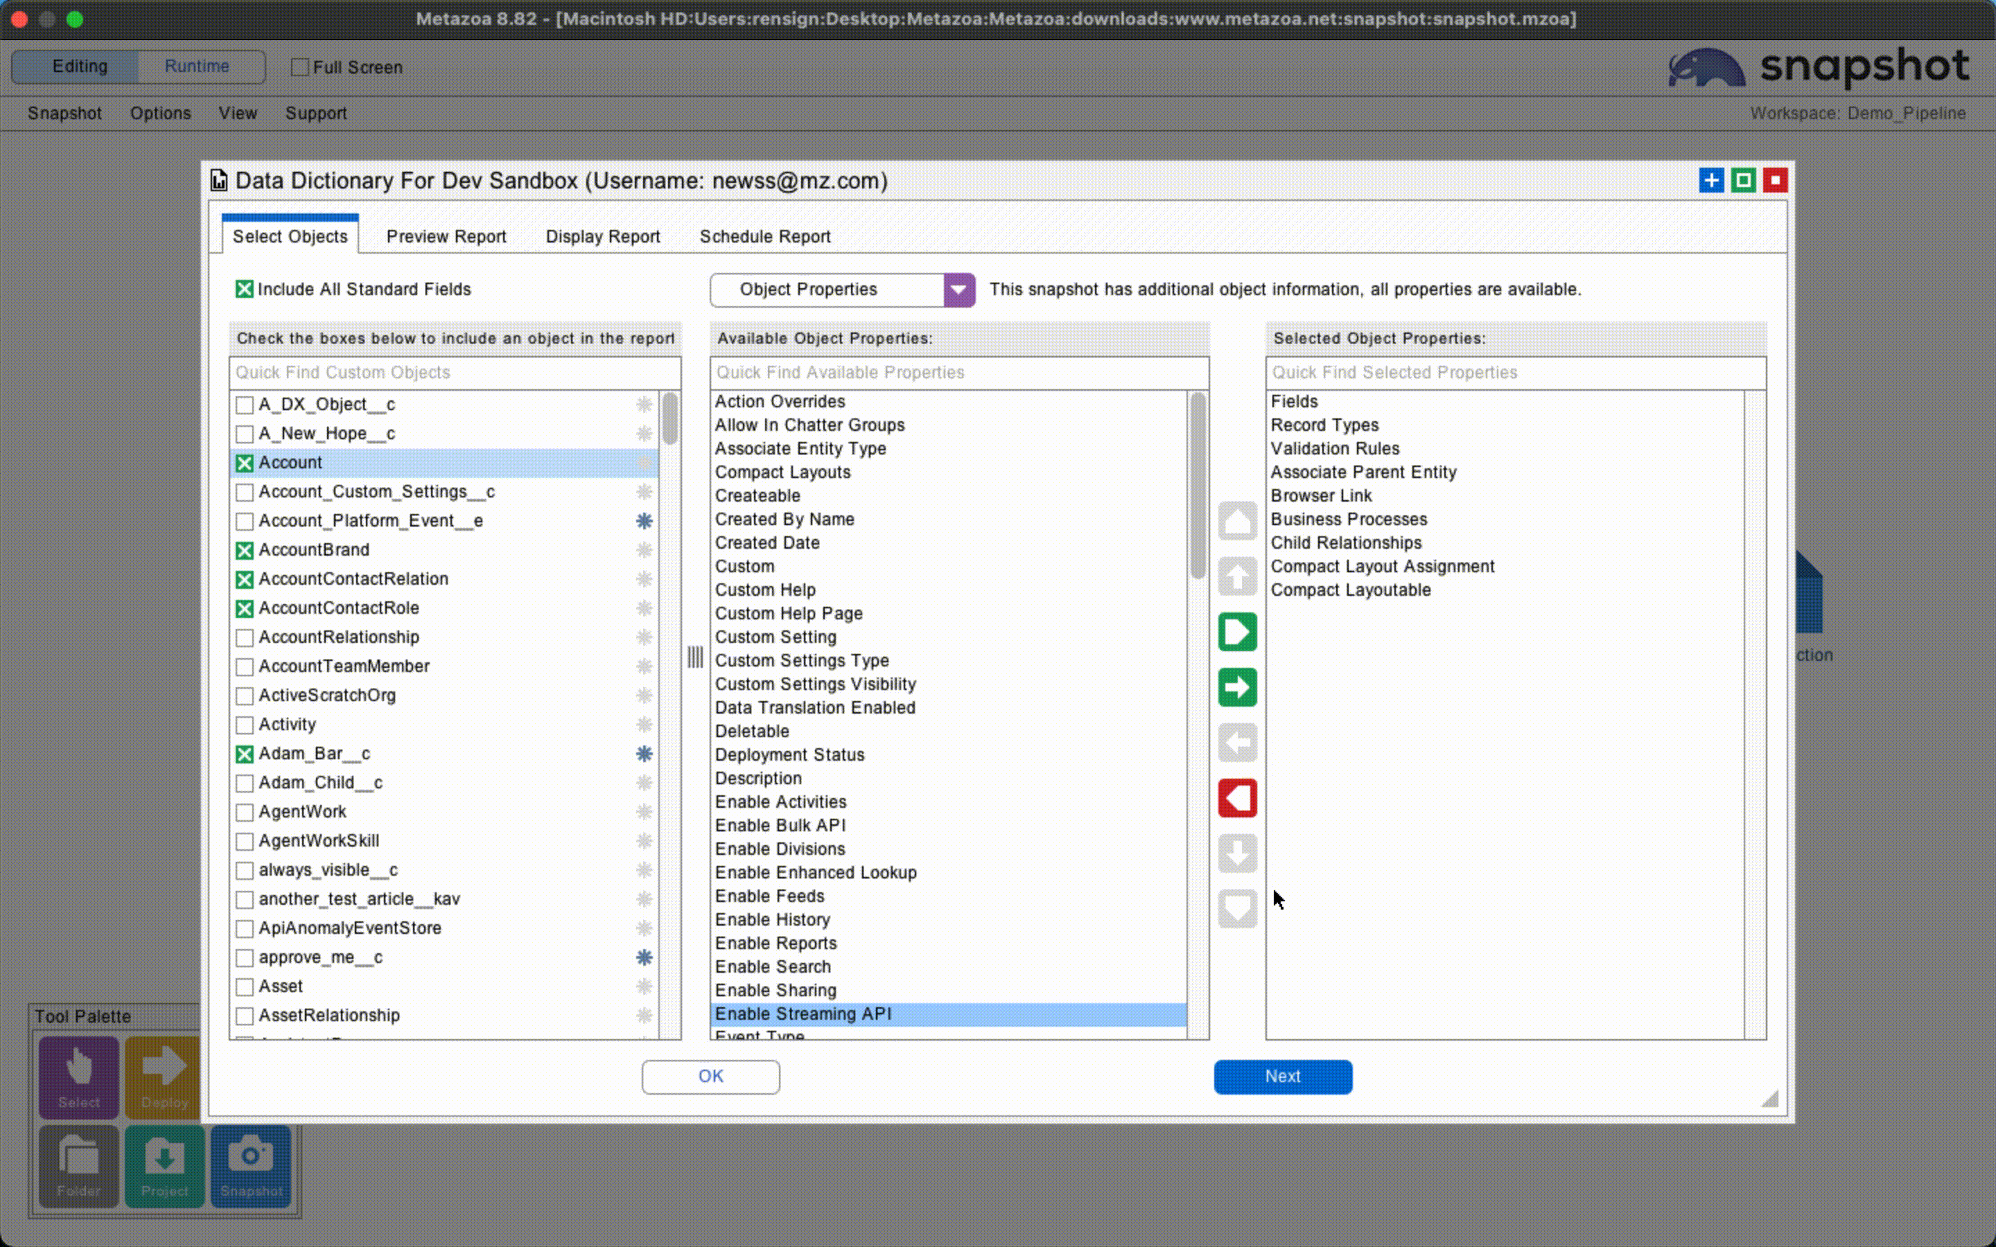
Task: Click the snapshot elephant logo
Action: [x=1706, y=68]
